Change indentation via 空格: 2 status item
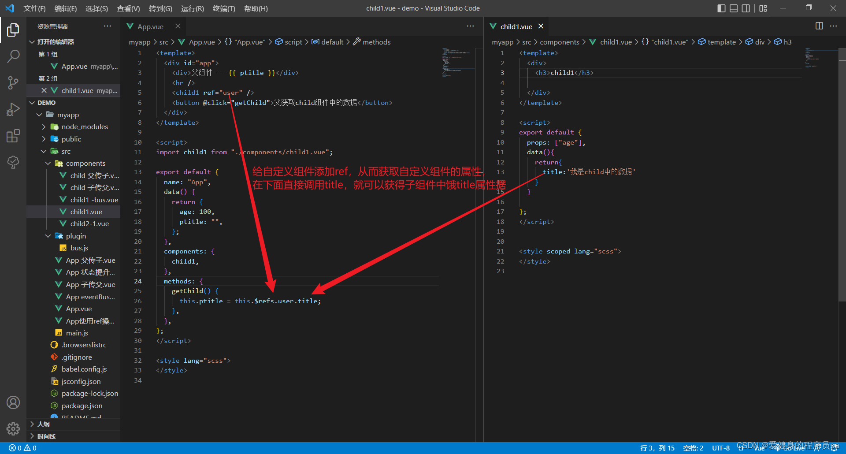Image resolution: width=846 pixels, height=454 pixels. [693, 448]
